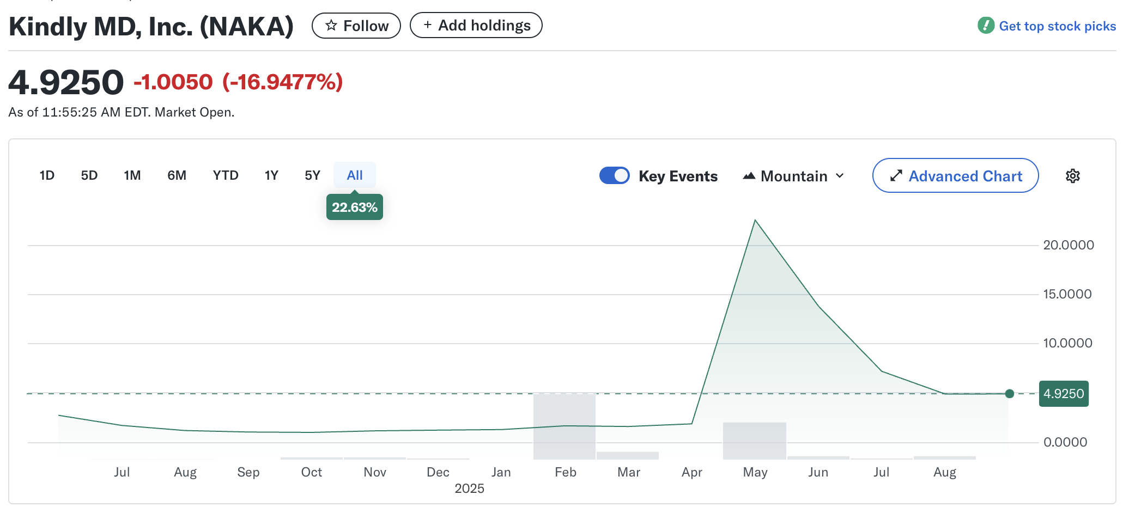
Task: Select the 1D time range
Action: (x=47, y=175)
